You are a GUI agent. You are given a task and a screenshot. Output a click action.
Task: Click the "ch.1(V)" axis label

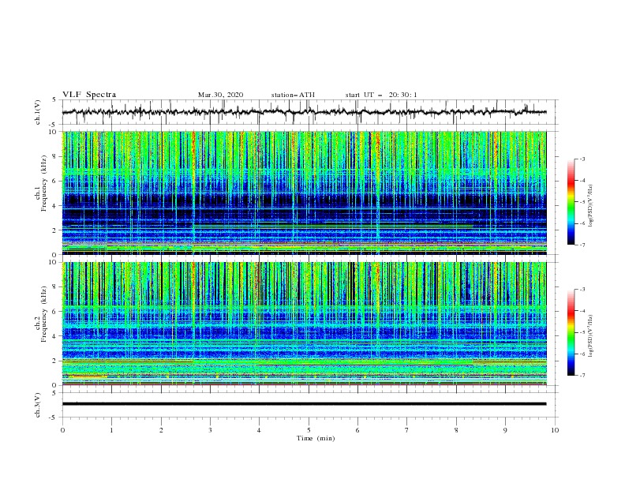click(38, 112)
